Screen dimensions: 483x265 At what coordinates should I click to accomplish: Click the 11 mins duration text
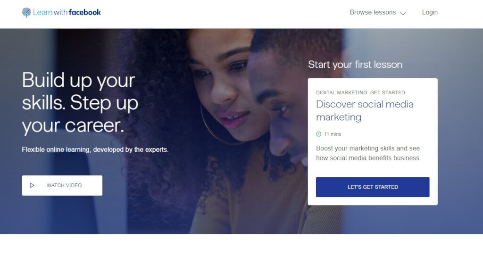333,134
